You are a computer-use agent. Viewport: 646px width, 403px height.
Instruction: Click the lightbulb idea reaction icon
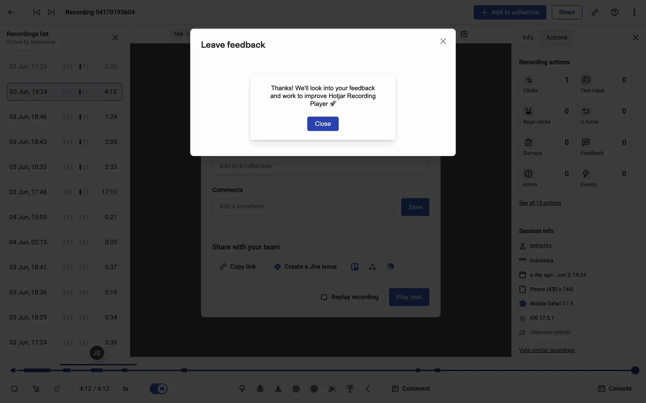pyautogui.click(x=242, y=389)
